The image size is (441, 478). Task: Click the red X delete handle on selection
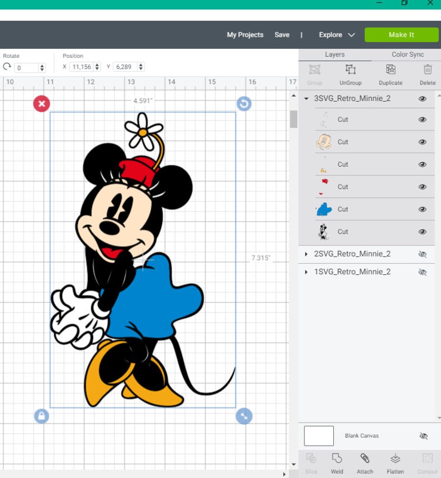point(42,104)
